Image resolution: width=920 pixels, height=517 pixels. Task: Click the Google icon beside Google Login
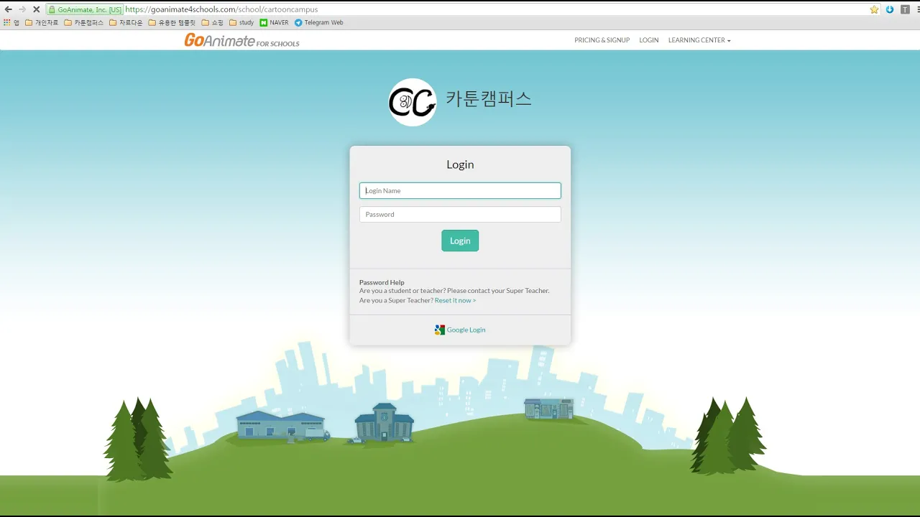(x=439, y=330)
